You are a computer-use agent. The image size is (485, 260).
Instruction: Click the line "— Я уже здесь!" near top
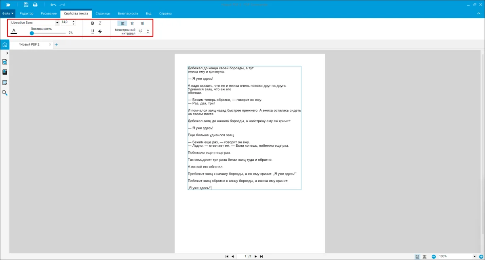200,79
